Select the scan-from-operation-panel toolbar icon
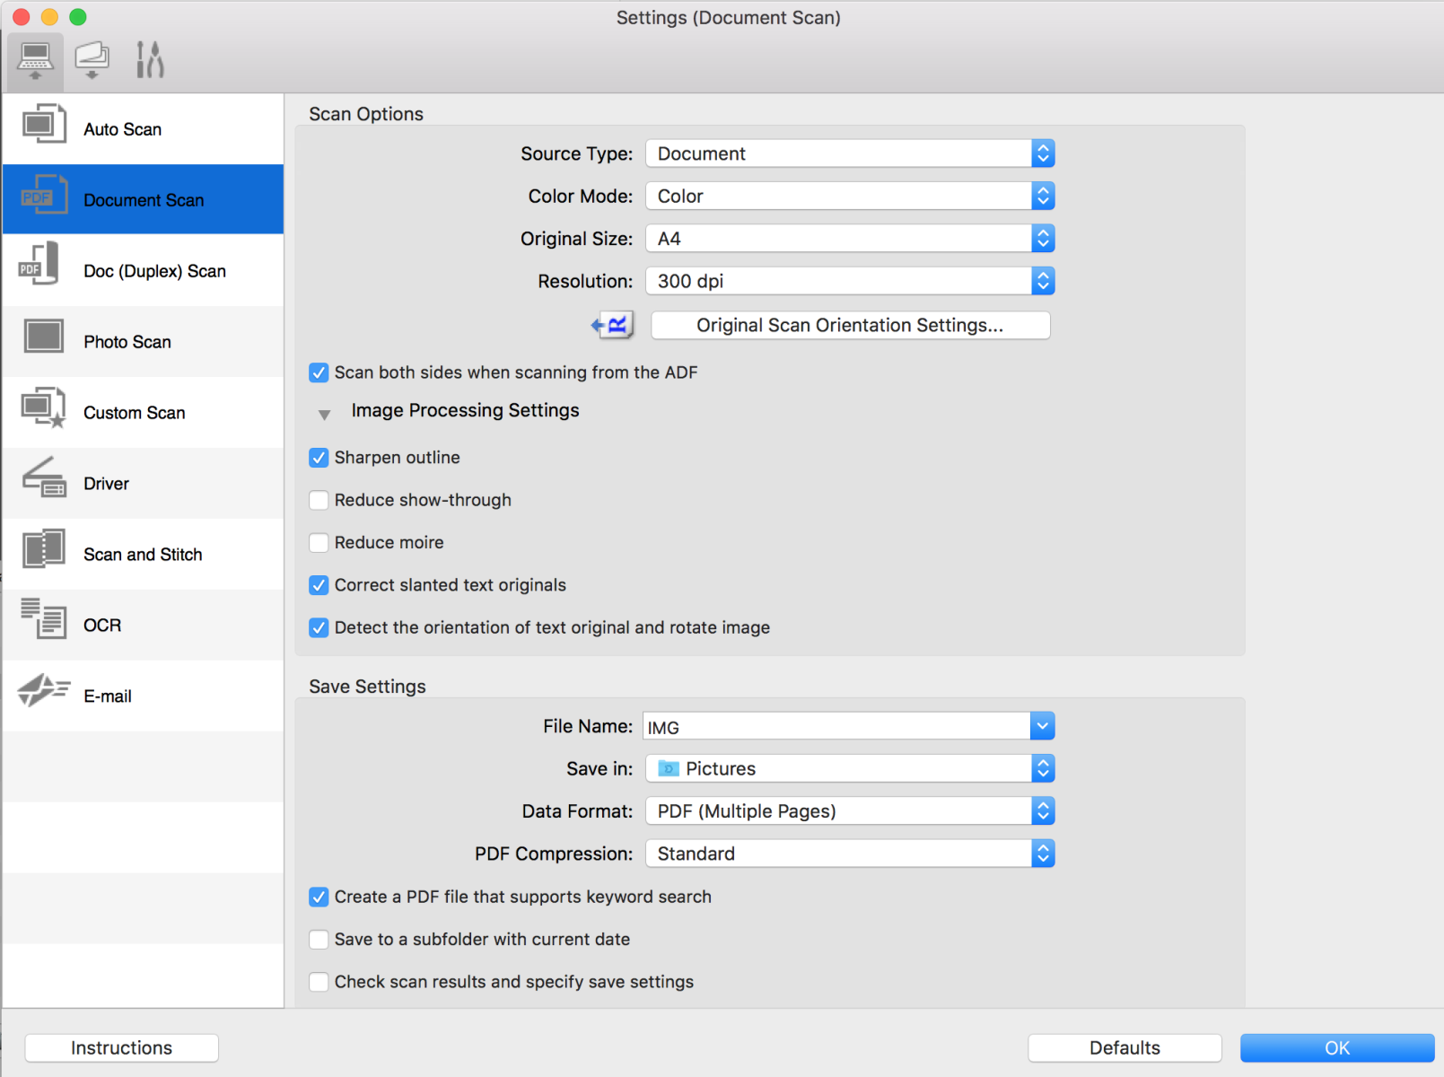Viewport: 1444px width, 1077px height. click(x=92, y=61)
